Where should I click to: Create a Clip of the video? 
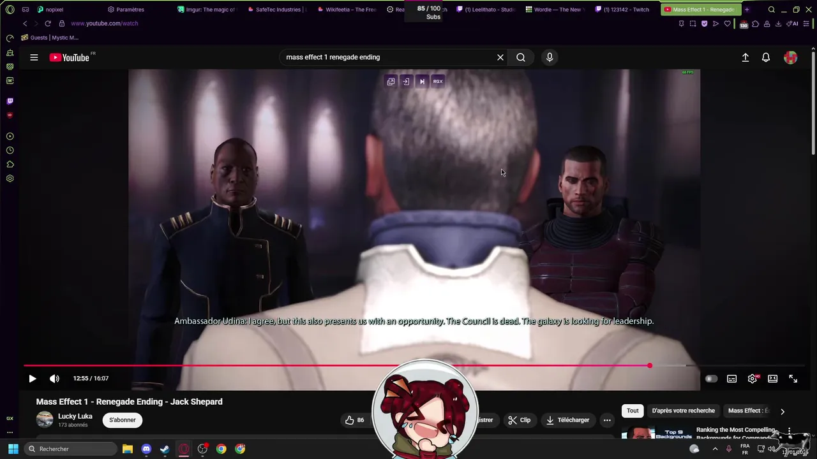point(520,420)
